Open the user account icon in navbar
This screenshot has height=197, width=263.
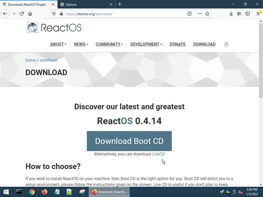coord(226,44)
